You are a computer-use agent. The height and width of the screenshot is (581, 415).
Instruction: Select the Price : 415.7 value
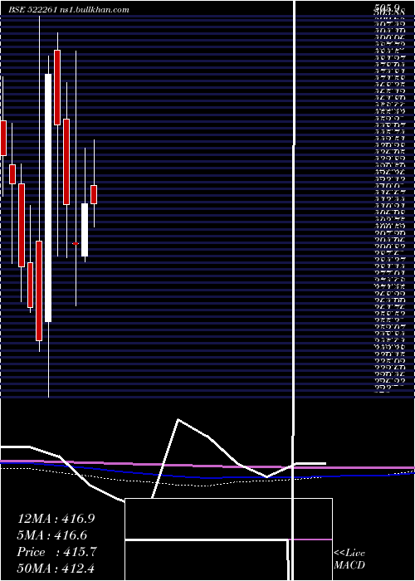tap(56, 552)
